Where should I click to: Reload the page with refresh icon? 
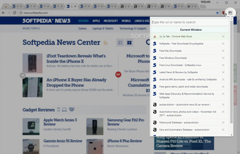pos(14,13)
